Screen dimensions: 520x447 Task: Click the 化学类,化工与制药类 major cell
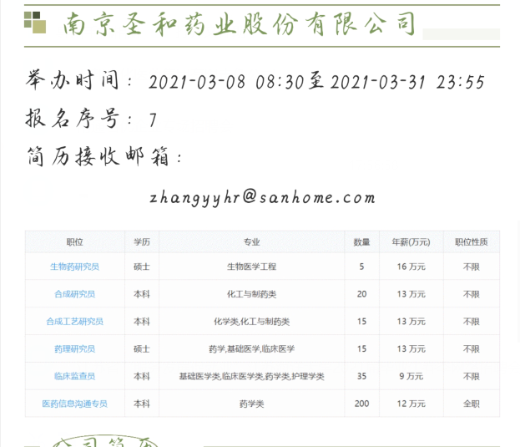[x=251, y=321]
